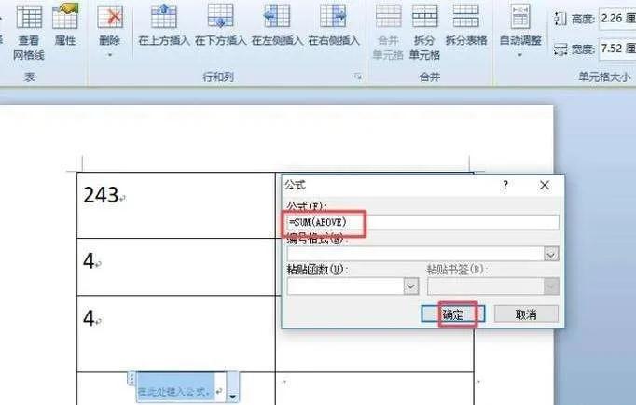
Task: Click Merge Cells (合并单元格)
Action: point(388,33)
